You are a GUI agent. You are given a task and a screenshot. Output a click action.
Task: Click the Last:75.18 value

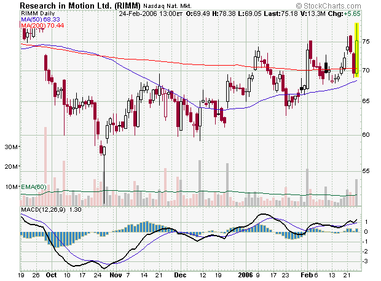(281, 13)
